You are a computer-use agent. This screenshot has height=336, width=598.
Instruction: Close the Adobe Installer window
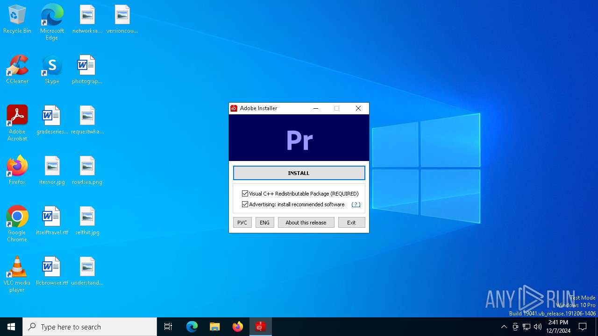click(x=358, y=108)
